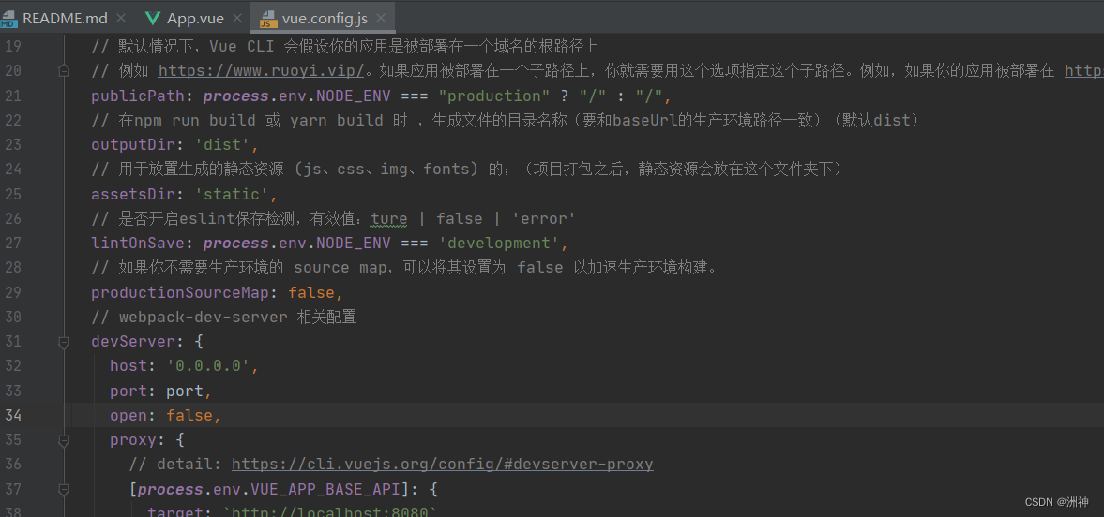
Task: Click the 'npm run build' comment on line 22
Action: click(196, 120)
